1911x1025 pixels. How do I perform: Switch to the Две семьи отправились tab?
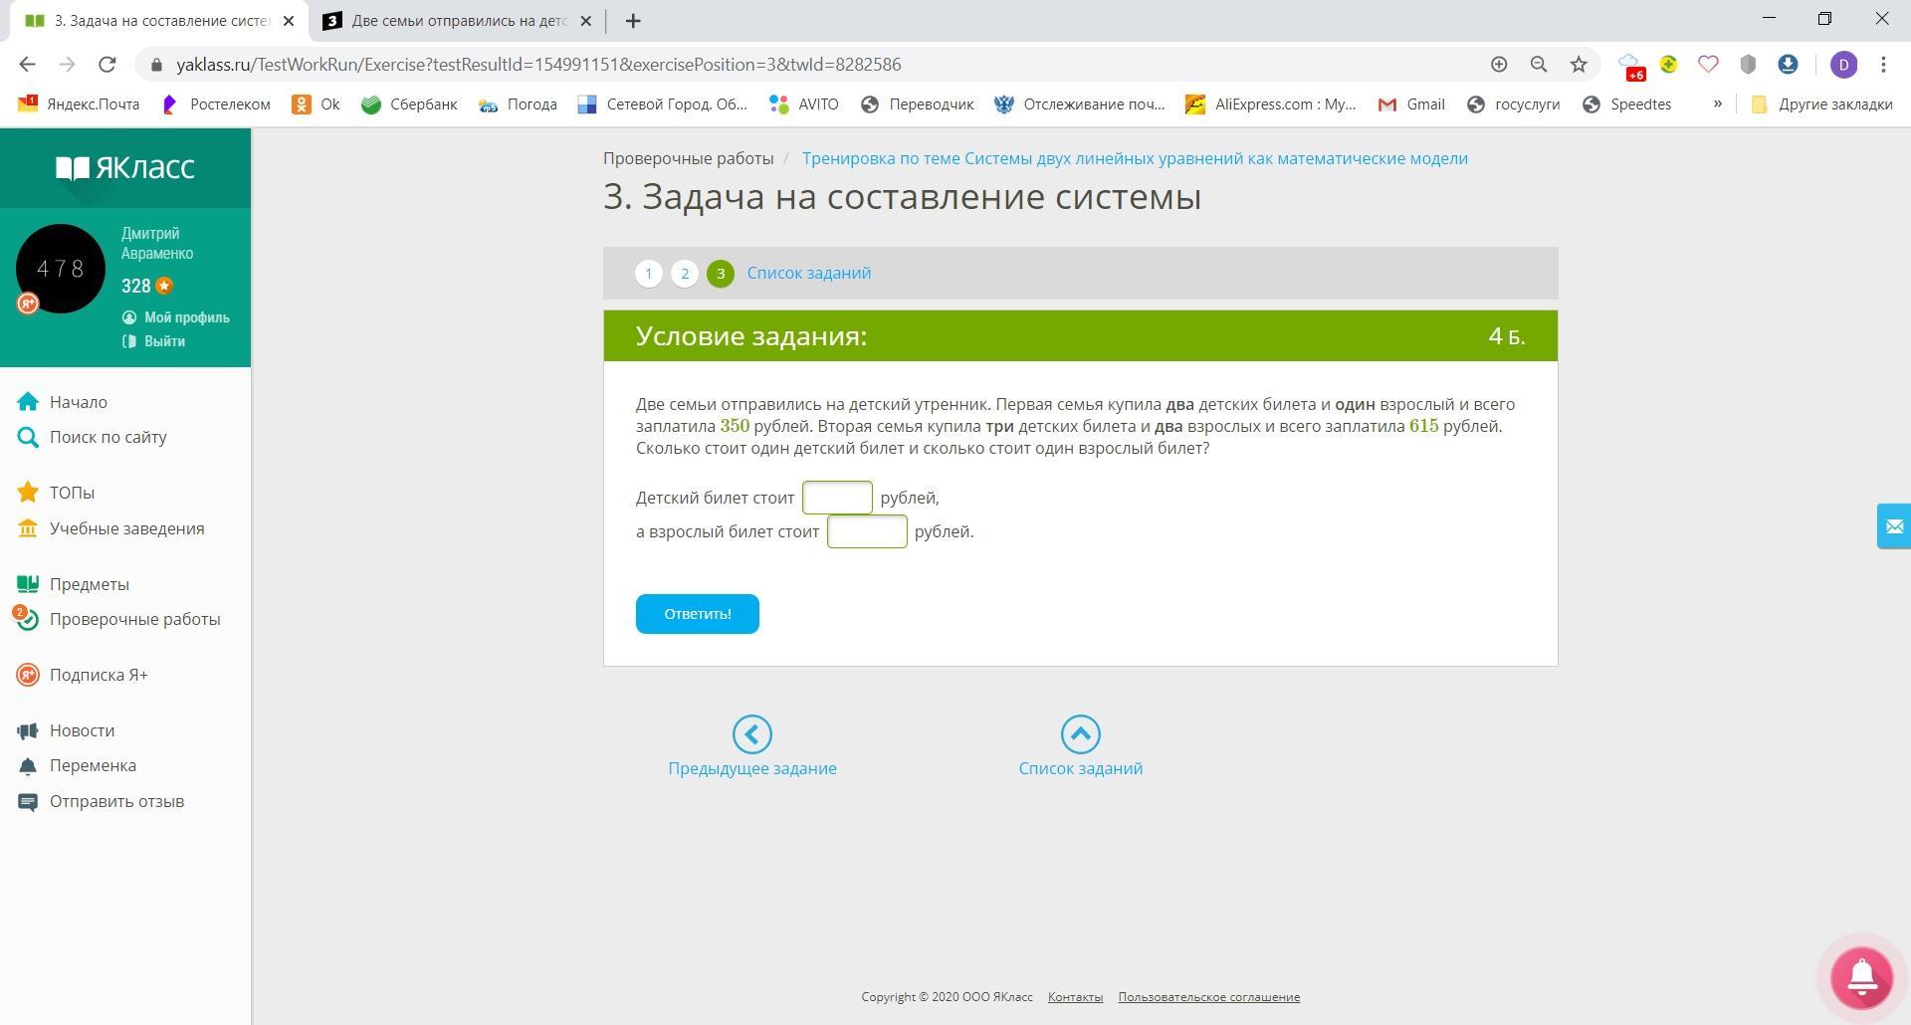[x=458, y=21]
